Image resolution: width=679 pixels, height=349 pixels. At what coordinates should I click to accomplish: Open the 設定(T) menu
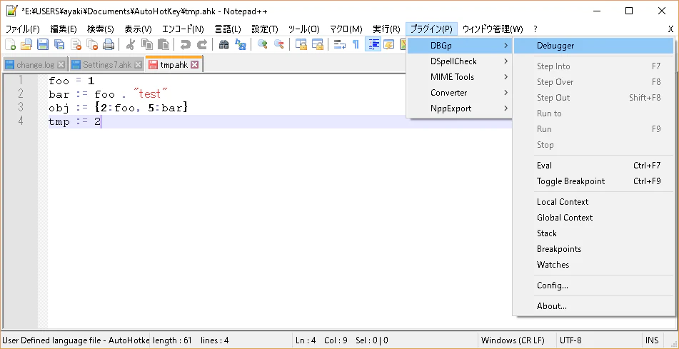click(x=265, y=29)
